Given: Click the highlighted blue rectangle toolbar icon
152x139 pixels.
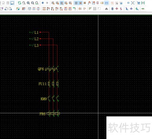Looking at the screenshot, I should (x=106, y=3).
